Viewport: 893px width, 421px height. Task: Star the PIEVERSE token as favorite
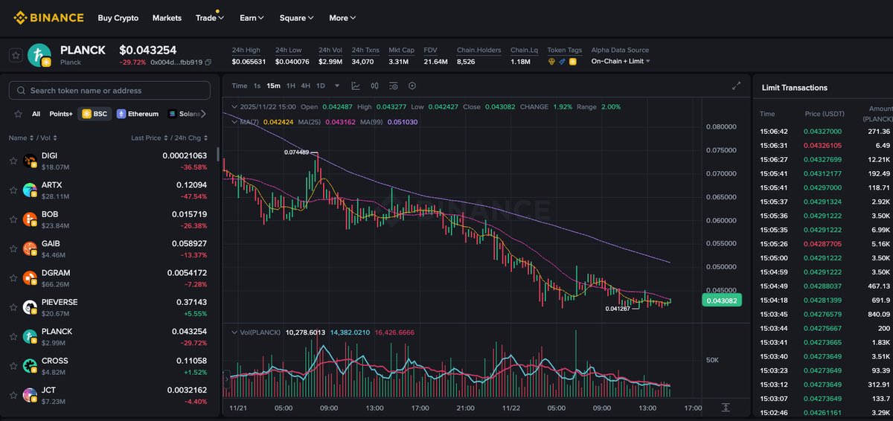[x=13, y=307]
